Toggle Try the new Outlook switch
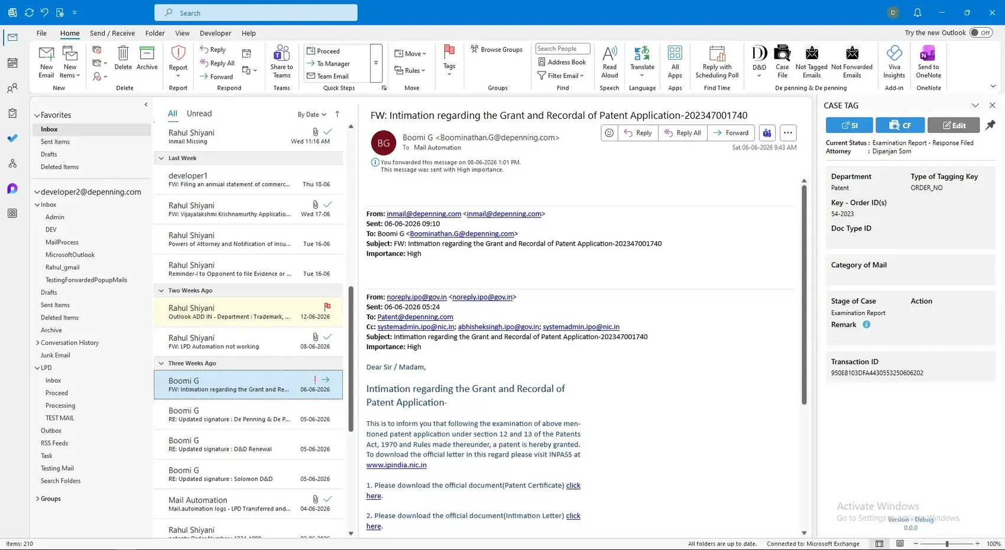The image size is (1005, 550). [x=981, y=32]
